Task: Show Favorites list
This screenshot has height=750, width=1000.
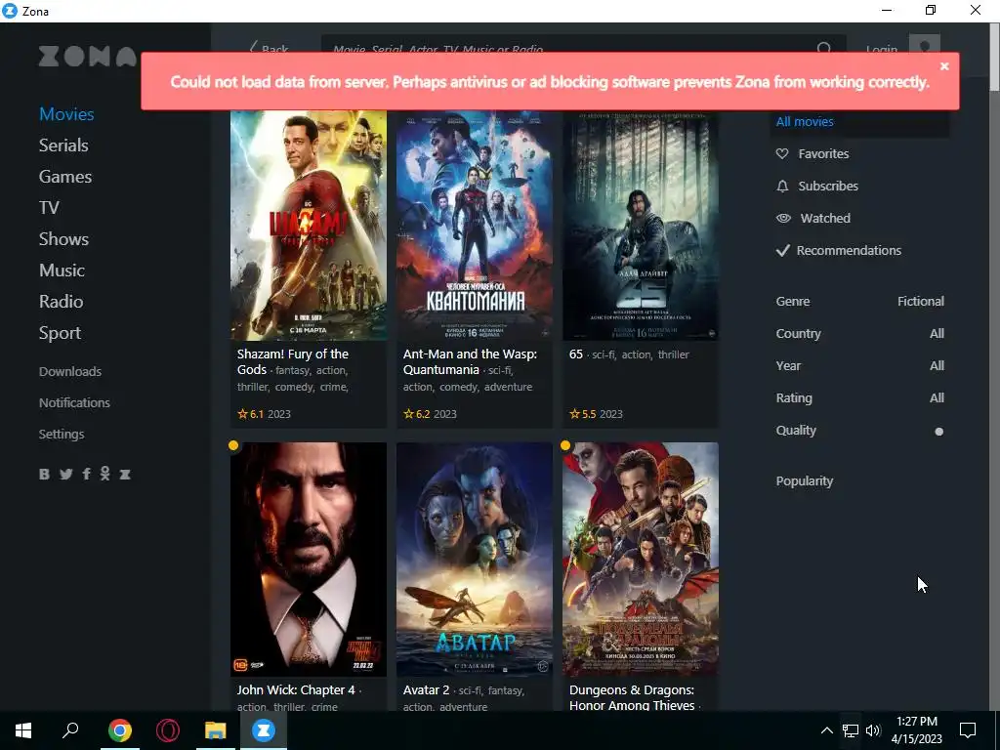Action: 822,153
